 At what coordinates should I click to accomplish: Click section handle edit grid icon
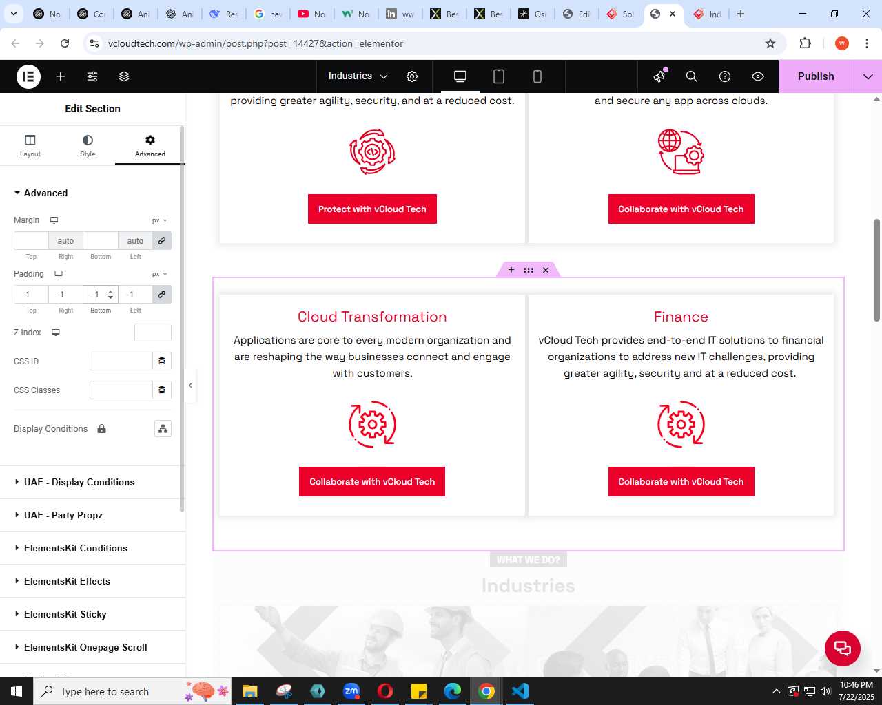coord(529,270)
